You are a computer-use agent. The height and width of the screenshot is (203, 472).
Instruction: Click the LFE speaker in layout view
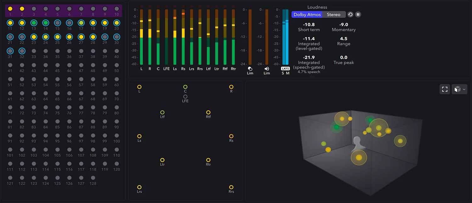(x=185, y=96)
